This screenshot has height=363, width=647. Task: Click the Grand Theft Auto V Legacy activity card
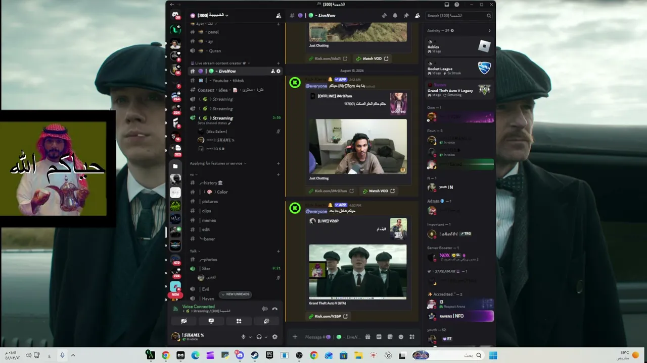coord(459,89)
